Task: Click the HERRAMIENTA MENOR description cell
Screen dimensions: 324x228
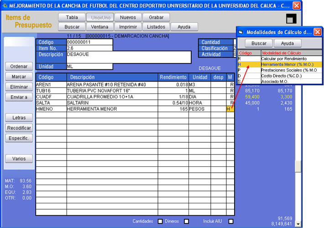Action: point(112,109)
